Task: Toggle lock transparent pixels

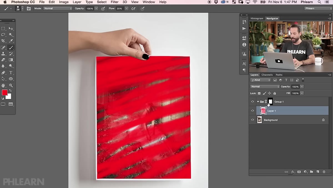Action: point(259,93)
